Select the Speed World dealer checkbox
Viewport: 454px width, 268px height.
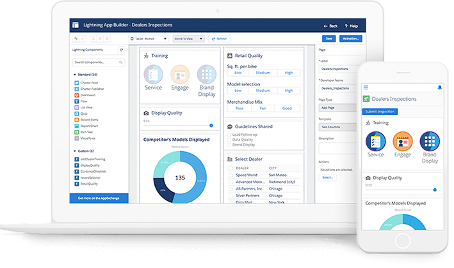[x=231, y=175]
